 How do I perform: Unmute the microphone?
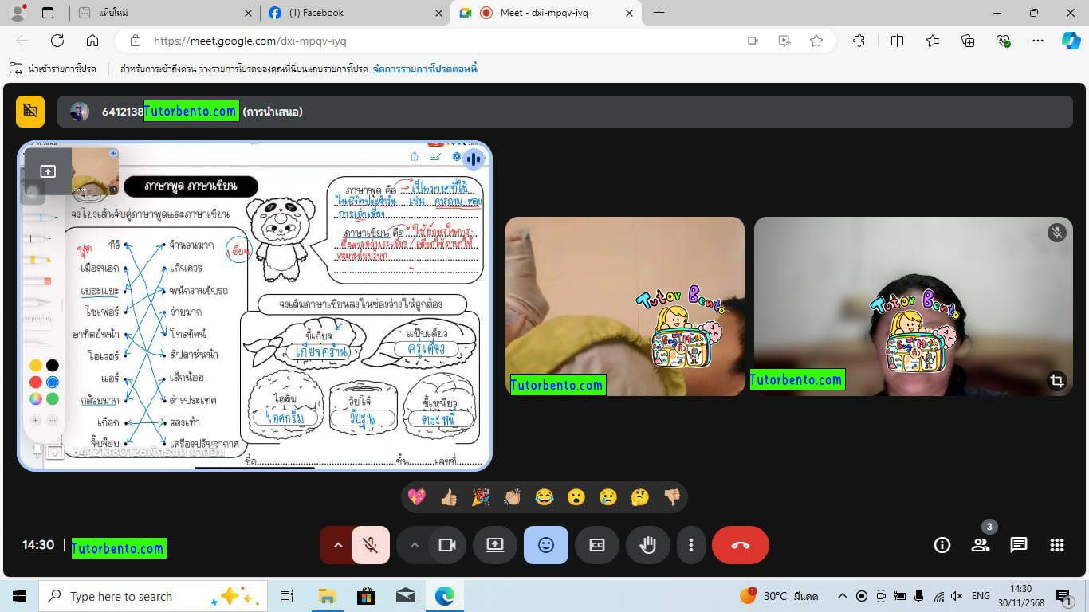pyautogui.click(x=370, y=545)
